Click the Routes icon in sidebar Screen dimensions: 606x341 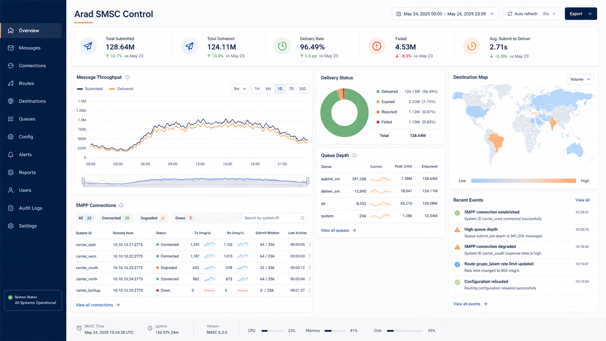11,83
